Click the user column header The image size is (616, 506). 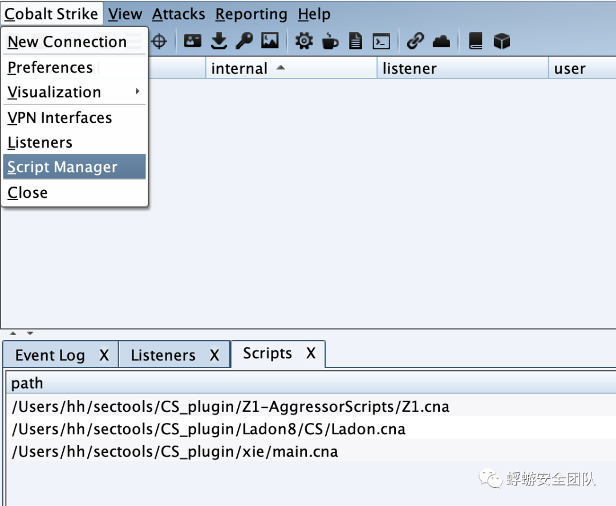point(582,68)
